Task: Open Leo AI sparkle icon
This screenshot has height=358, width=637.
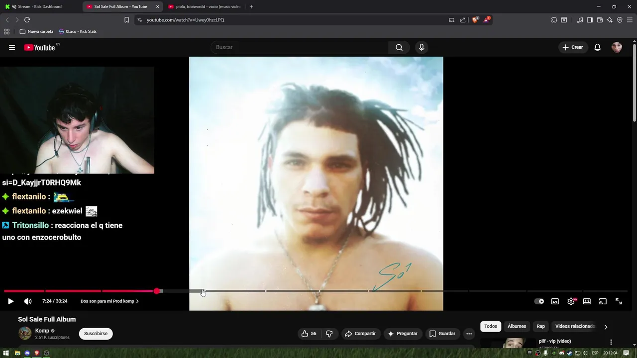Action: pos(610,20)
